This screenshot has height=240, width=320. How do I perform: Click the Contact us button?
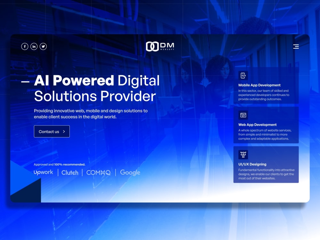(x=52, y=132)
